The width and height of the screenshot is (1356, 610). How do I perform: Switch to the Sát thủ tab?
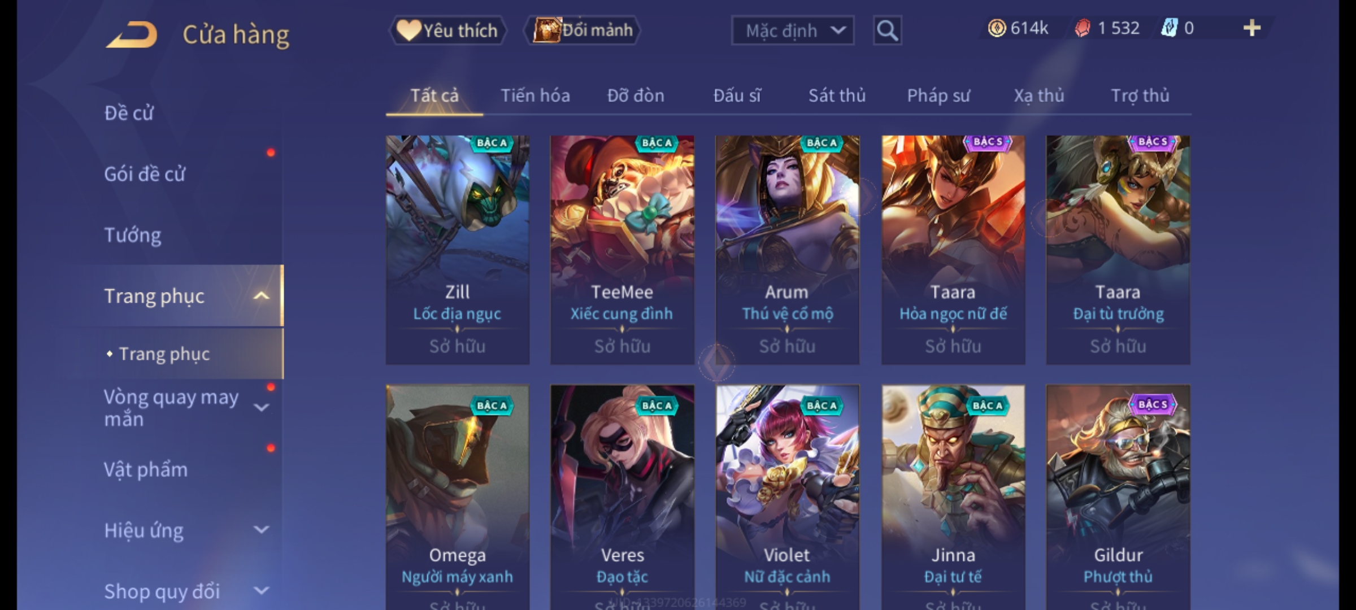pyautogui.click(x=837, y=95)
